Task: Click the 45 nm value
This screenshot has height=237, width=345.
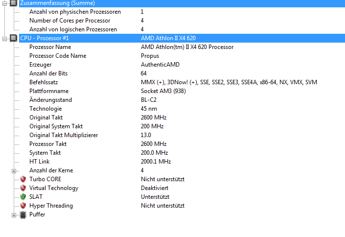Action: pos(149,109)
